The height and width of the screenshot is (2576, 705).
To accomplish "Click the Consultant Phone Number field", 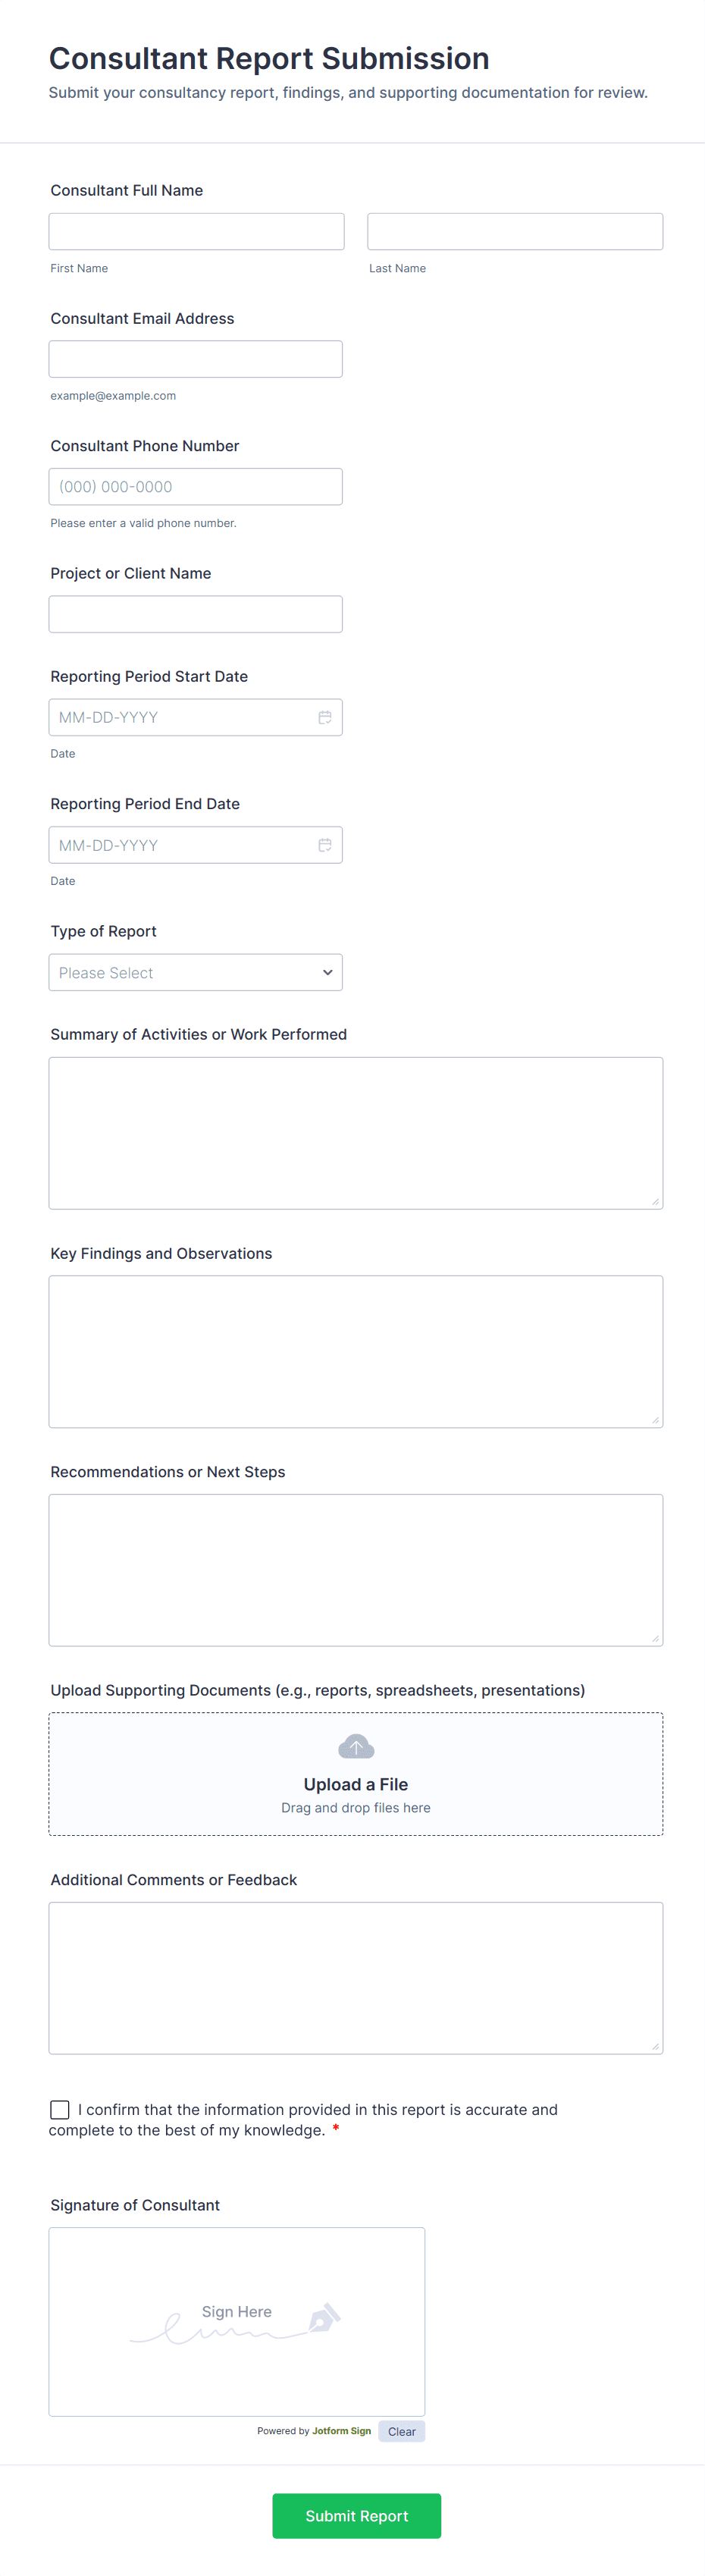I will (x=195, y=486).
